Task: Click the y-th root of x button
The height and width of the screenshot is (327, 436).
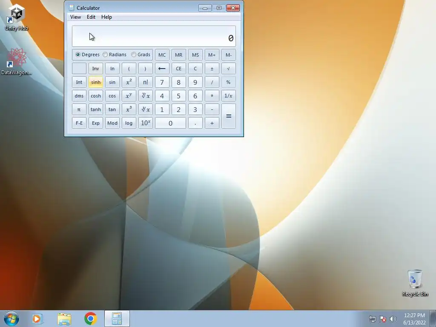Action: (x=146, y=96)
